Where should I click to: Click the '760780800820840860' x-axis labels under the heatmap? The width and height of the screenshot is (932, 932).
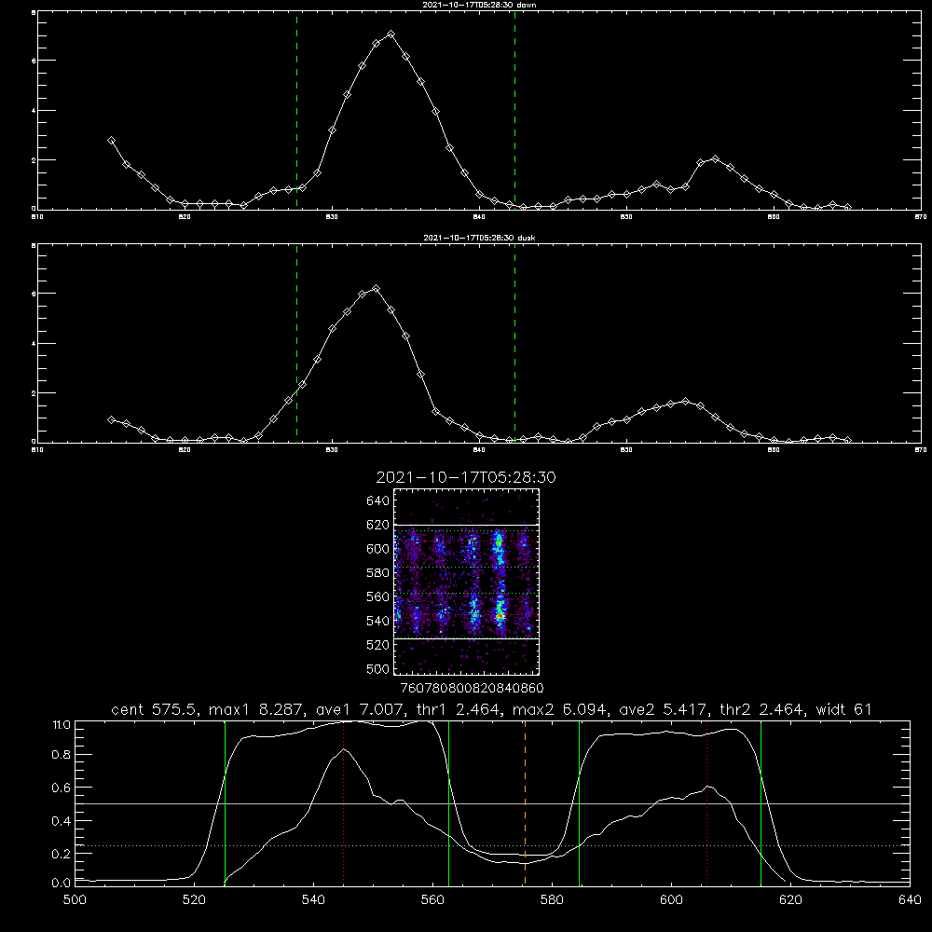point(472,689)
